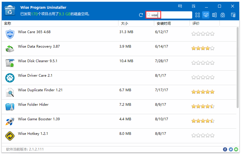
Task: Click the system components medical kit icon
Action: (223, 15)
